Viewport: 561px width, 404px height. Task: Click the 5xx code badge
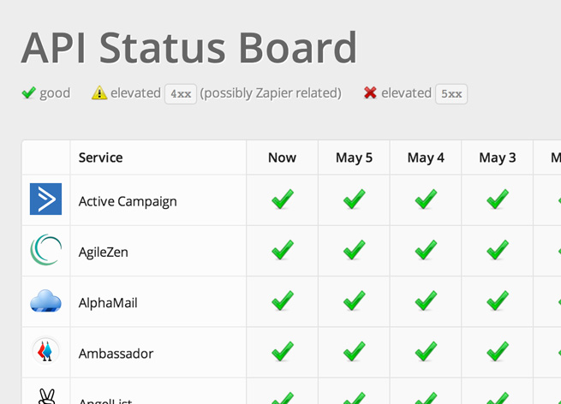451,94
